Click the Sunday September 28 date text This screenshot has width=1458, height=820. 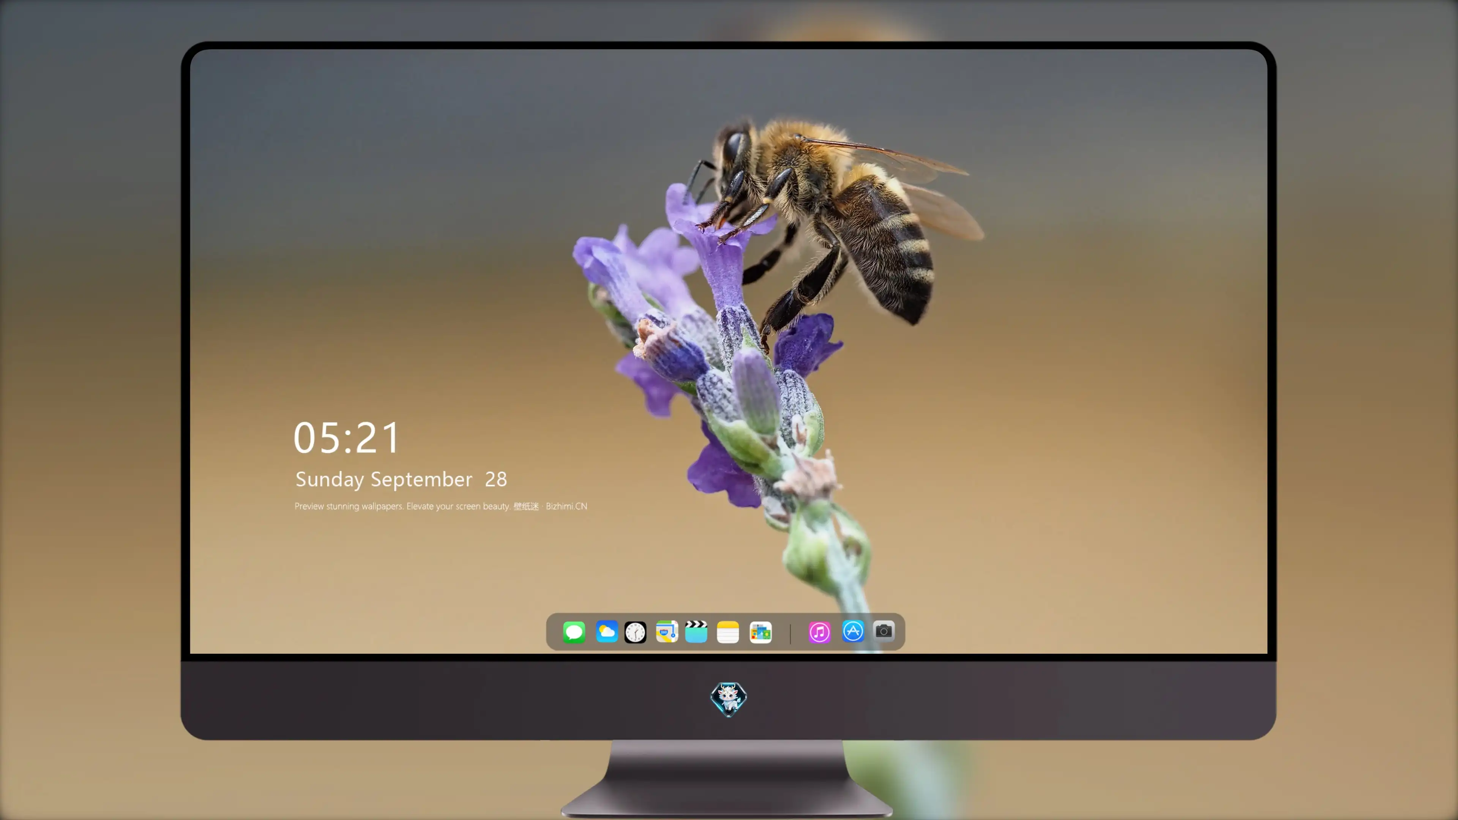(401, 479)
